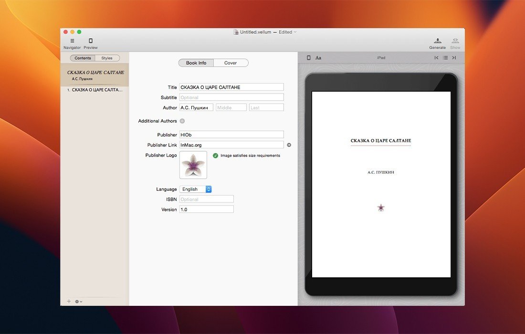Toggle the Navigator sidebar
Viewport: 525px width, 334px height.
(x=72, y=41)
